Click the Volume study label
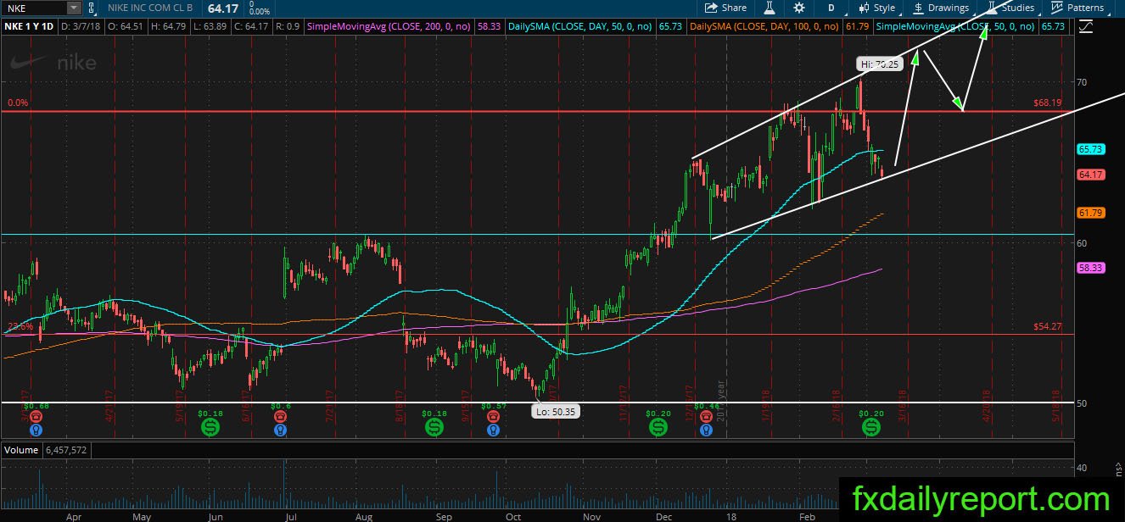Screen dimensions: 1125x522 point(20,449)
